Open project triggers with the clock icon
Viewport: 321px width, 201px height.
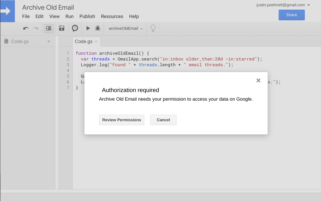[x=75, y=28]
